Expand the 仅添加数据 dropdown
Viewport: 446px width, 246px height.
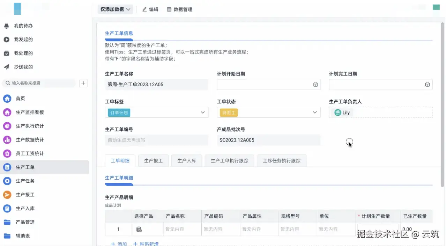(115, 9)
